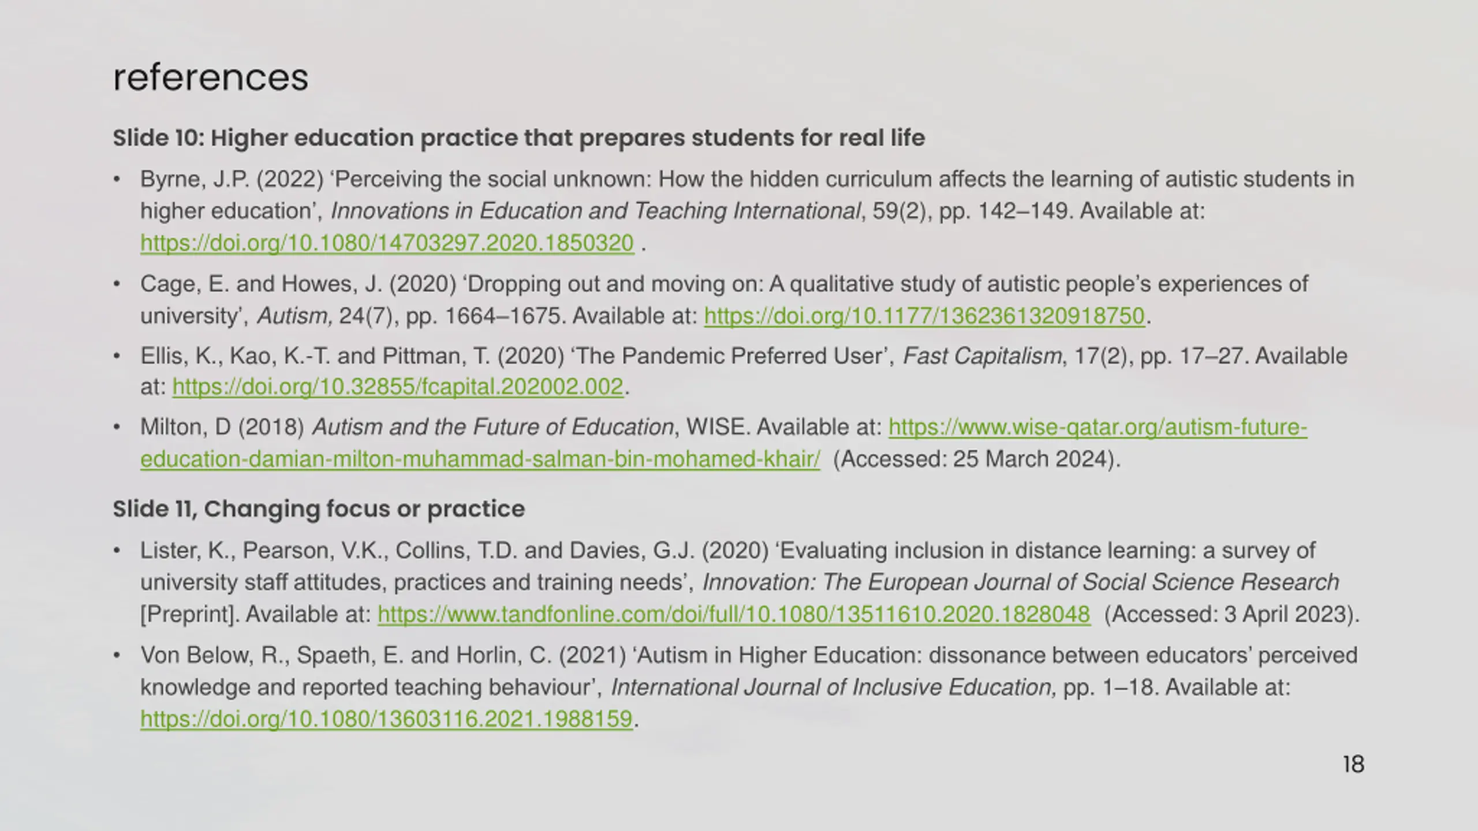
Task: Click the bullet point before 'Lister, K.'
Action: tap(117, 551)
